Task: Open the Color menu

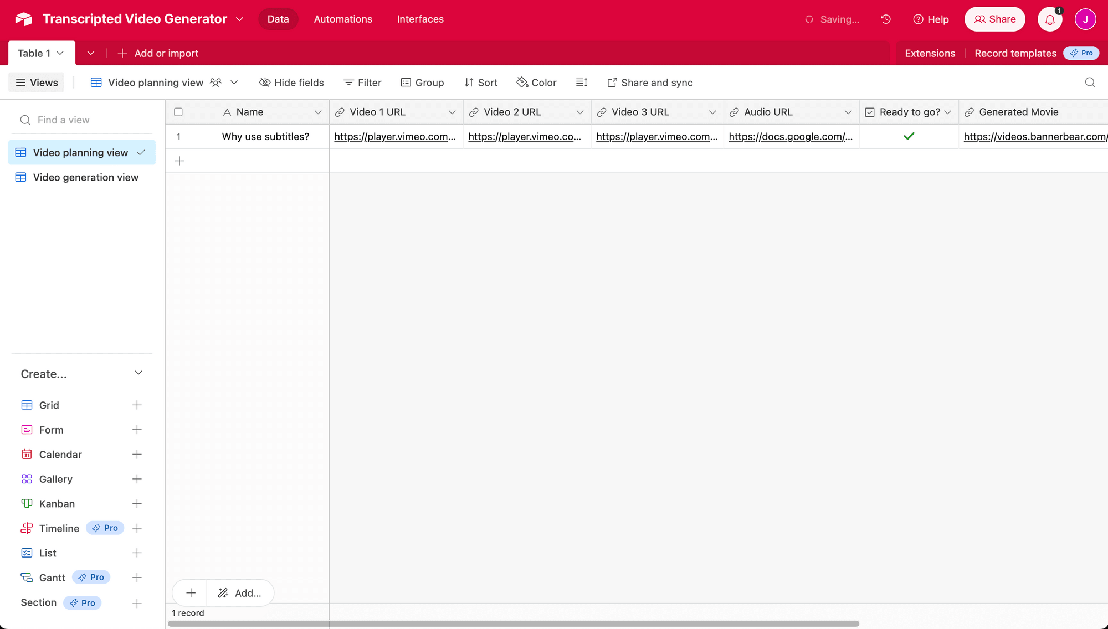Action: (536, 82)
